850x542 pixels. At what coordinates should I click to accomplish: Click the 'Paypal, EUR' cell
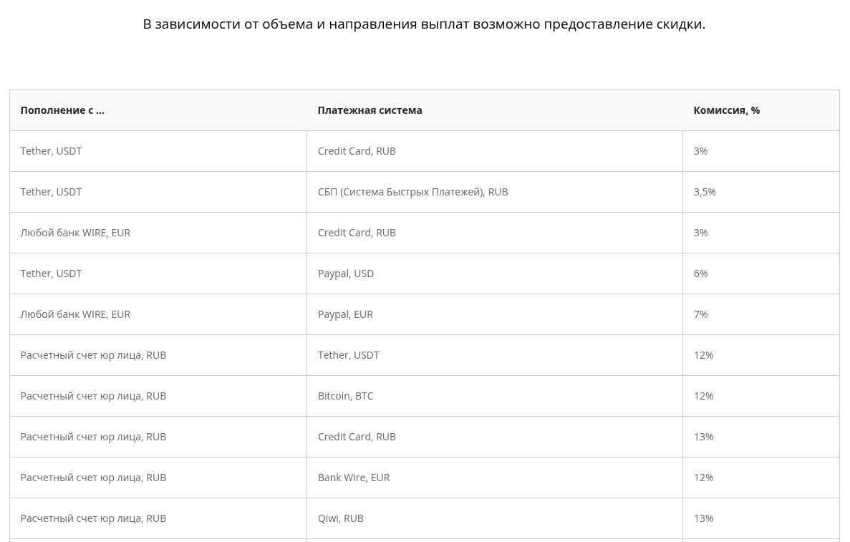[345, 314]
